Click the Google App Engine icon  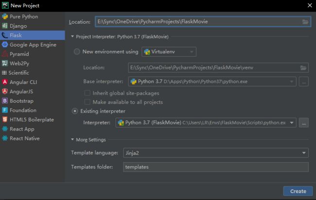click(x=5, y=45)
